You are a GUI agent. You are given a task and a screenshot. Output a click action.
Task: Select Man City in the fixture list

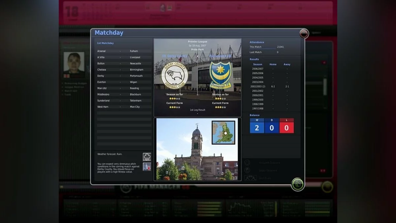(x=135, y=107)
